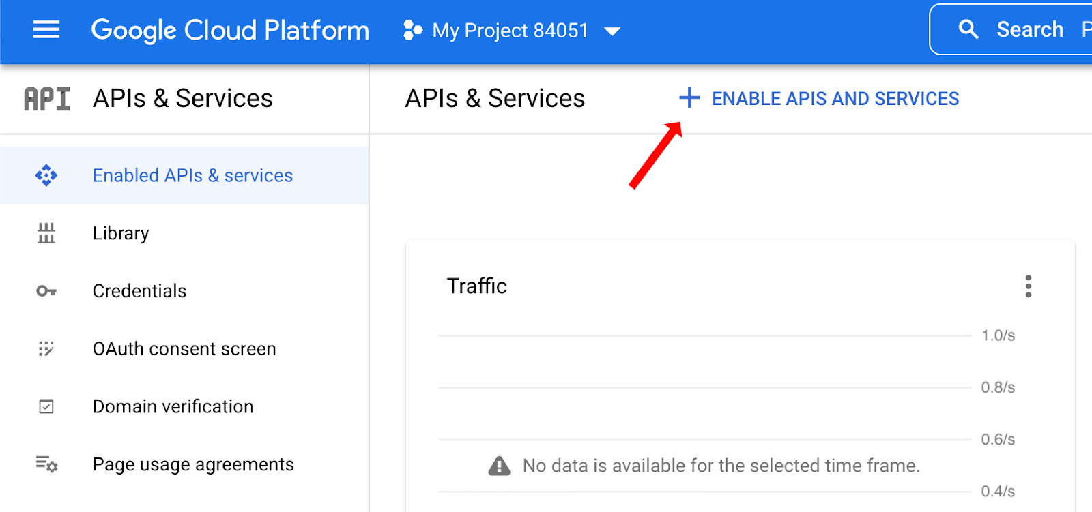Click the Library icon
Screen dimensions: 1092x512
click(x=46, y=233)
